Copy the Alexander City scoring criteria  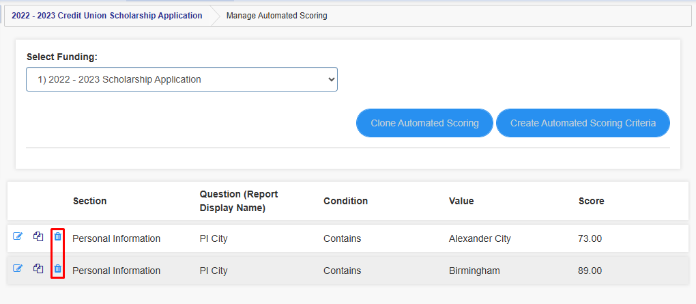[38, 236]
